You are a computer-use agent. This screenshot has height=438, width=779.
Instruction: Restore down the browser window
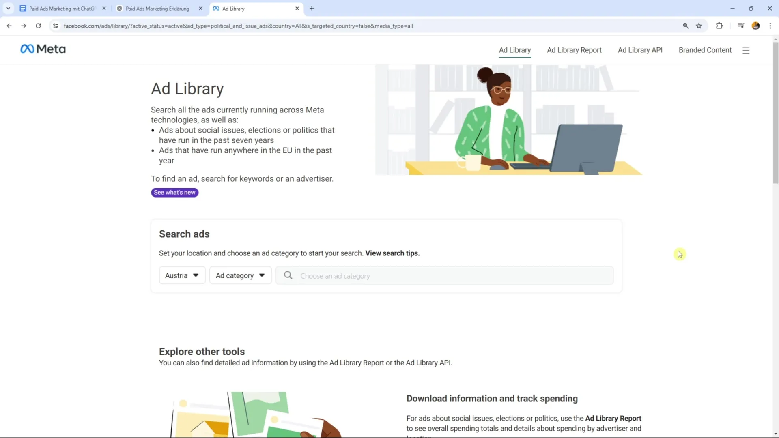(x=751, y=8)
